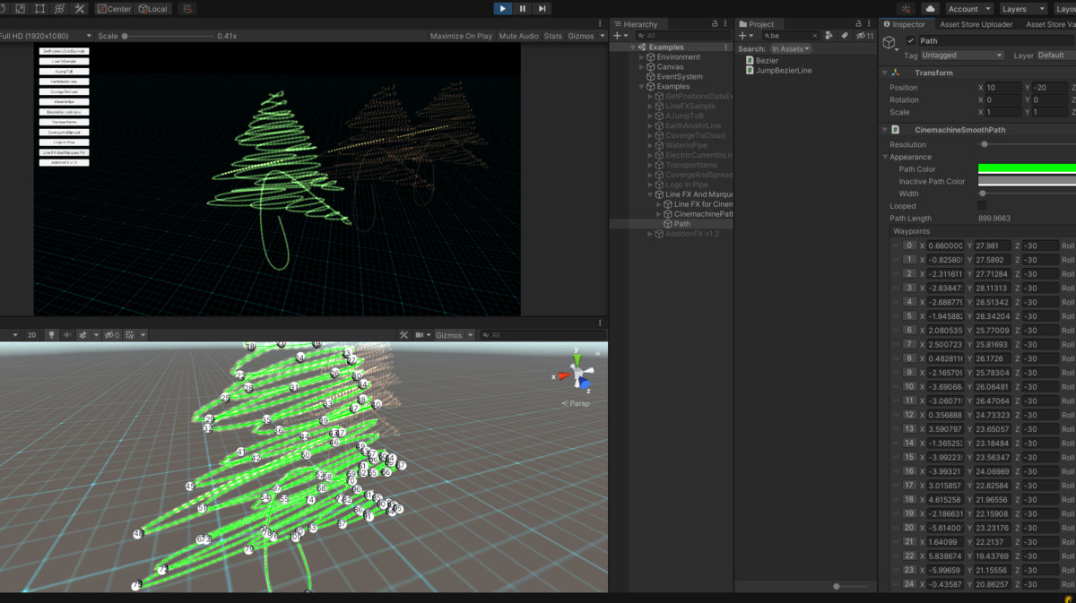Select the Rect tool in the toolbar
The width and height of the screenshot is (1076, 603).
pyautogui.click(x=39, y=9)
